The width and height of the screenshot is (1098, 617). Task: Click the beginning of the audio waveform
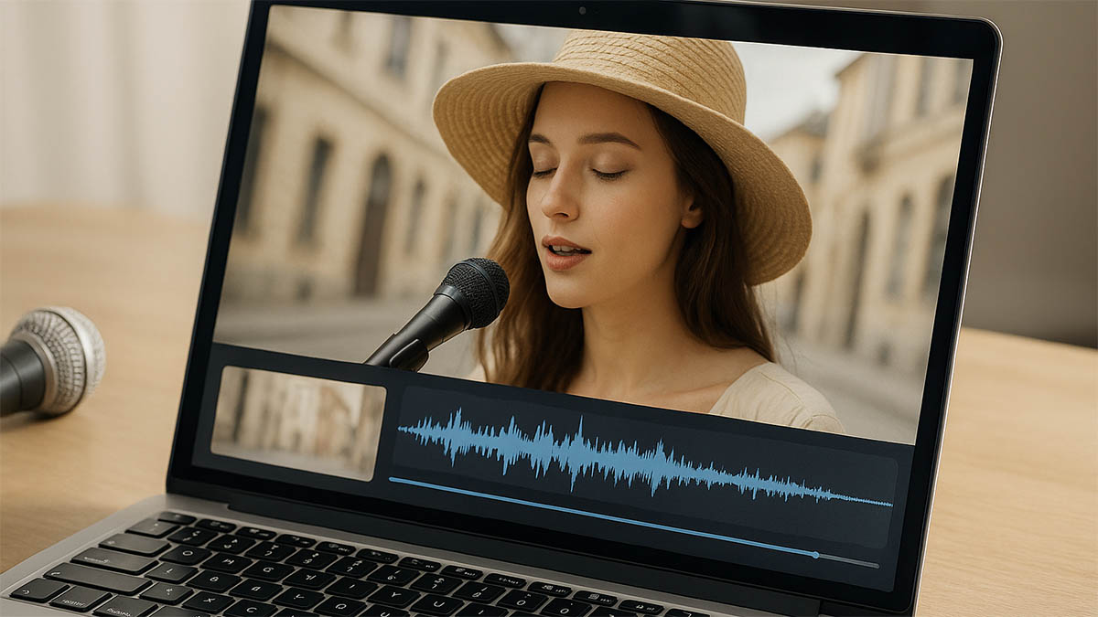[404, 430]
